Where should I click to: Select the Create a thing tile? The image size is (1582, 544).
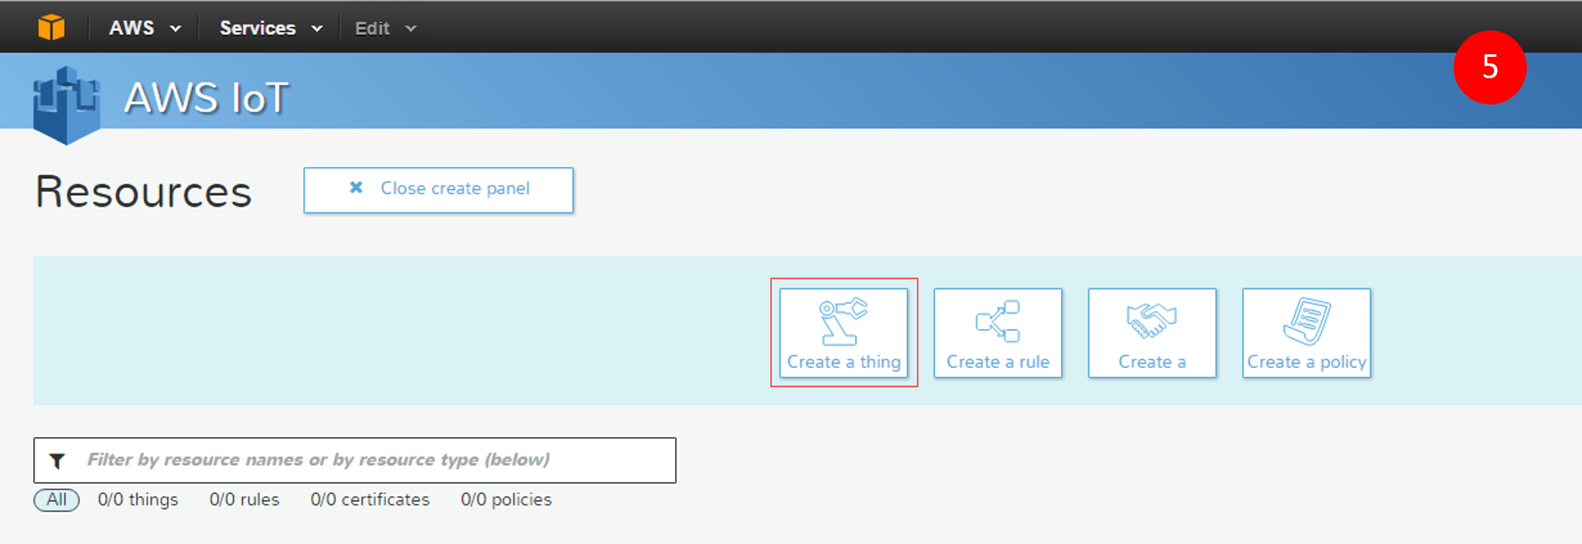844,332
